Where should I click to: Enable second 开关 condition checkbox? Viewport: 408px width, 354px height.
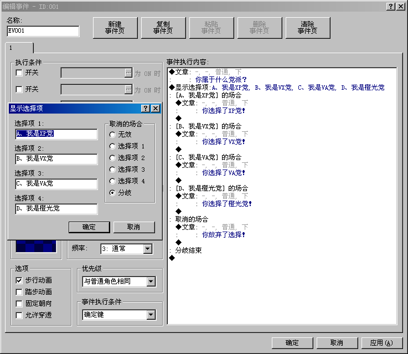coord(19,90)
